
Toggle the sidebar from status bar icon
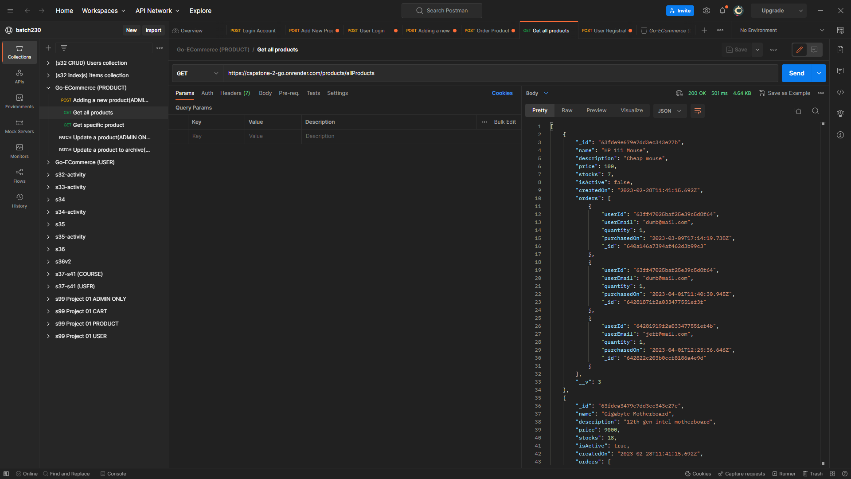click(6, 474)
